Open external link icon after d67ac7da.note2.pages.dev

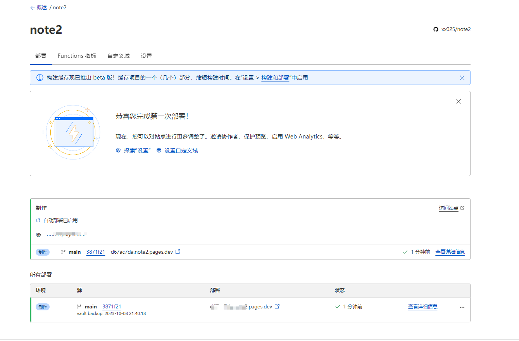(x=178, y=252)
